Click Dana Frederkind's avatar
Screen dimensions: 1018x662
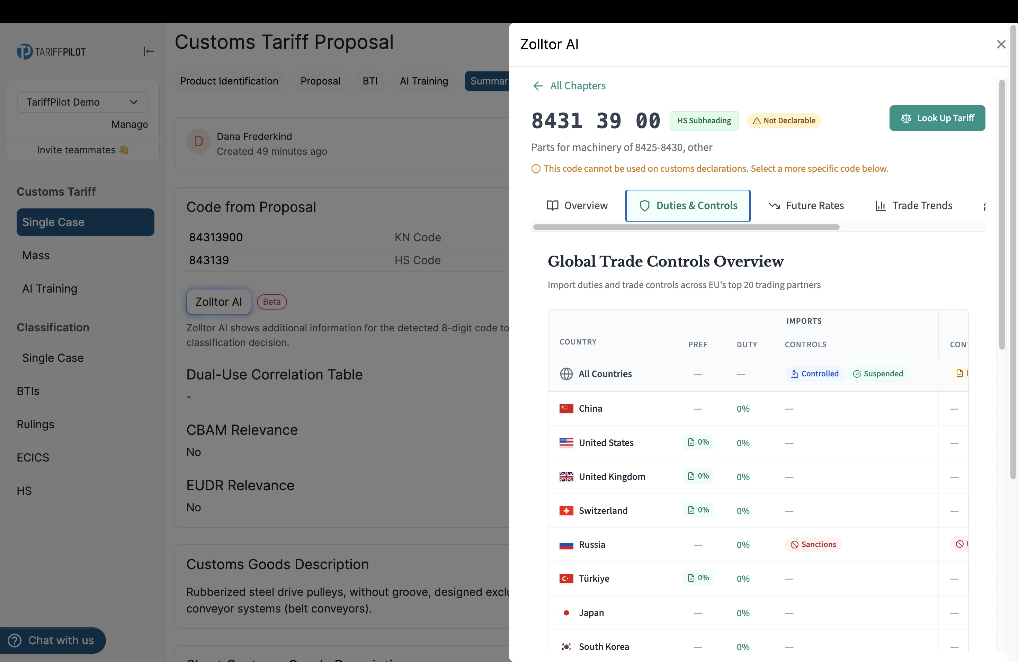(198, 142)
